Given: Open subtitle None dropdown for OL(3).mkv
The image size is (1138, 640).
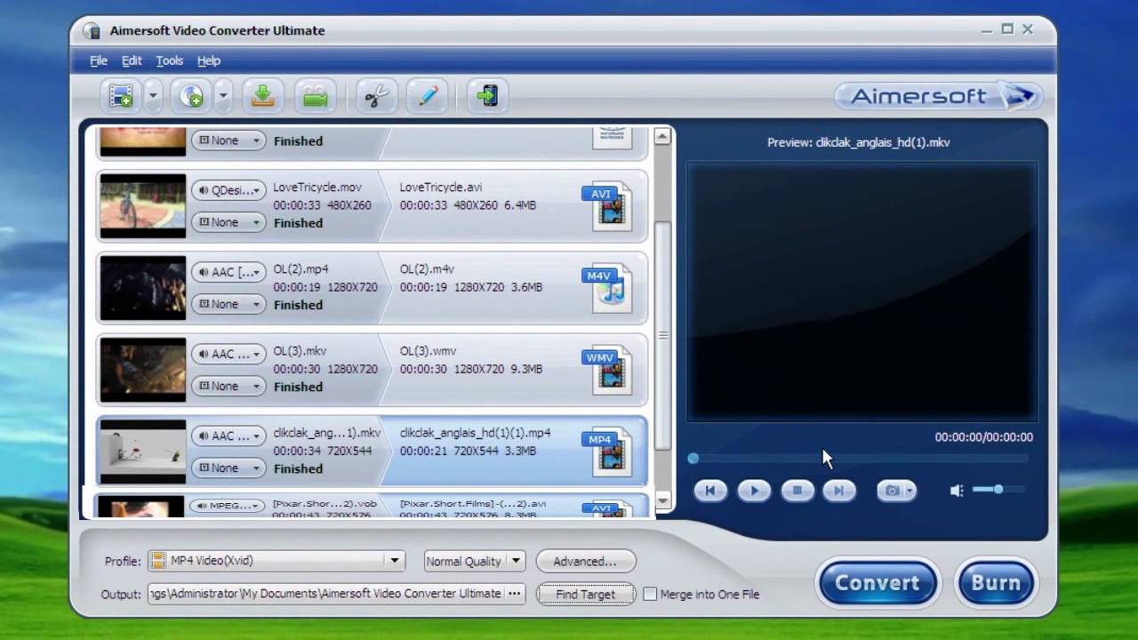Looking at the screenshot, I should pyautogui.click(x=228, y=386).
